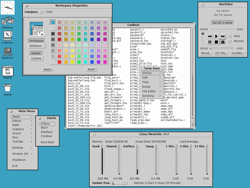Viewport: 250px width, 188px height.
Task: Select the Palette color mode
Action: coord(36,54)
